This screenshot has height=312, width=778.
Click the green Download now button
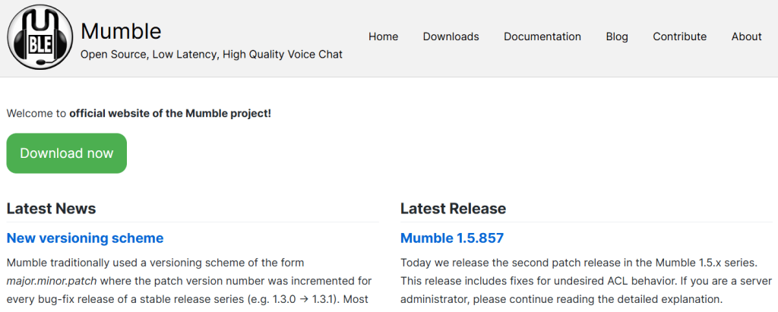coord(67,153)
